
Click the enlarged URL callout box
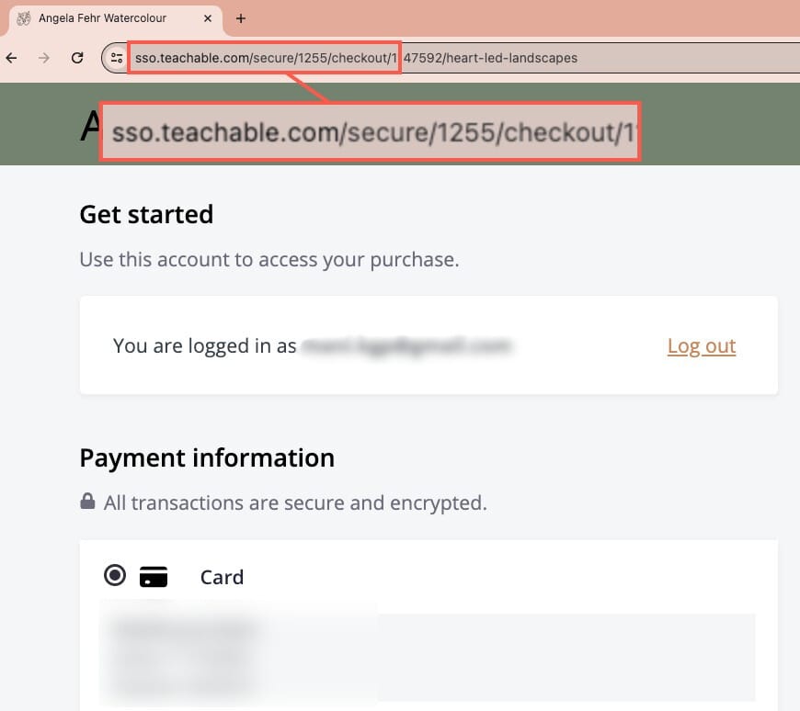[371, 132]
